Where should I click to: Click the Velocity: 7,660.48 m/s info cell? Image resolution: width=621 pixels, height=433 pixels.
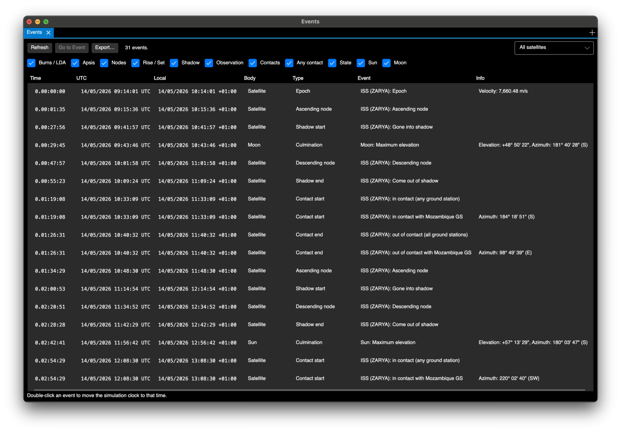tap(503, 91)
